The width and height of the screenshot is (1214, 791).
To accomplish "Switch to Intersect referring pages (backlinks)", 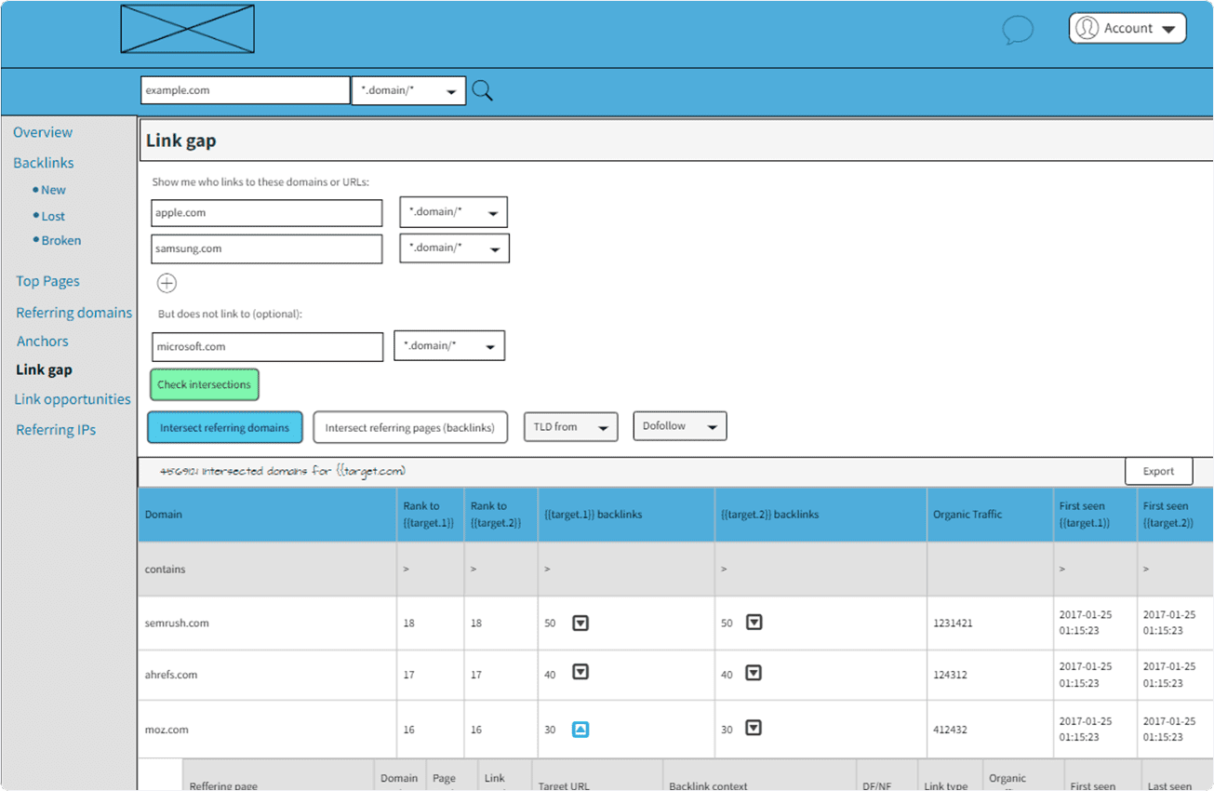I will (x=410, y=427).
